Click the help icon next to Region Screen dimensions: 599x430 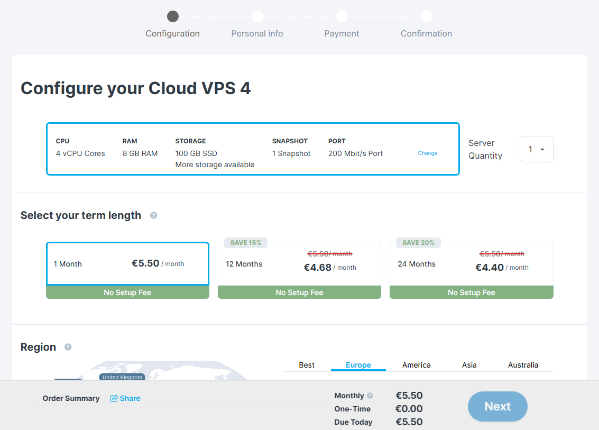pos(68,347)
